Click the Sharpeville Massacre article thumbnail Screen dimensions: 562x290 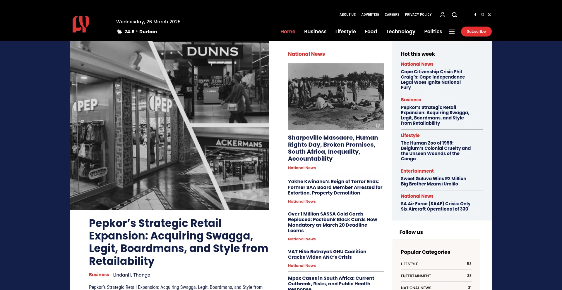(x=335, y=97)
